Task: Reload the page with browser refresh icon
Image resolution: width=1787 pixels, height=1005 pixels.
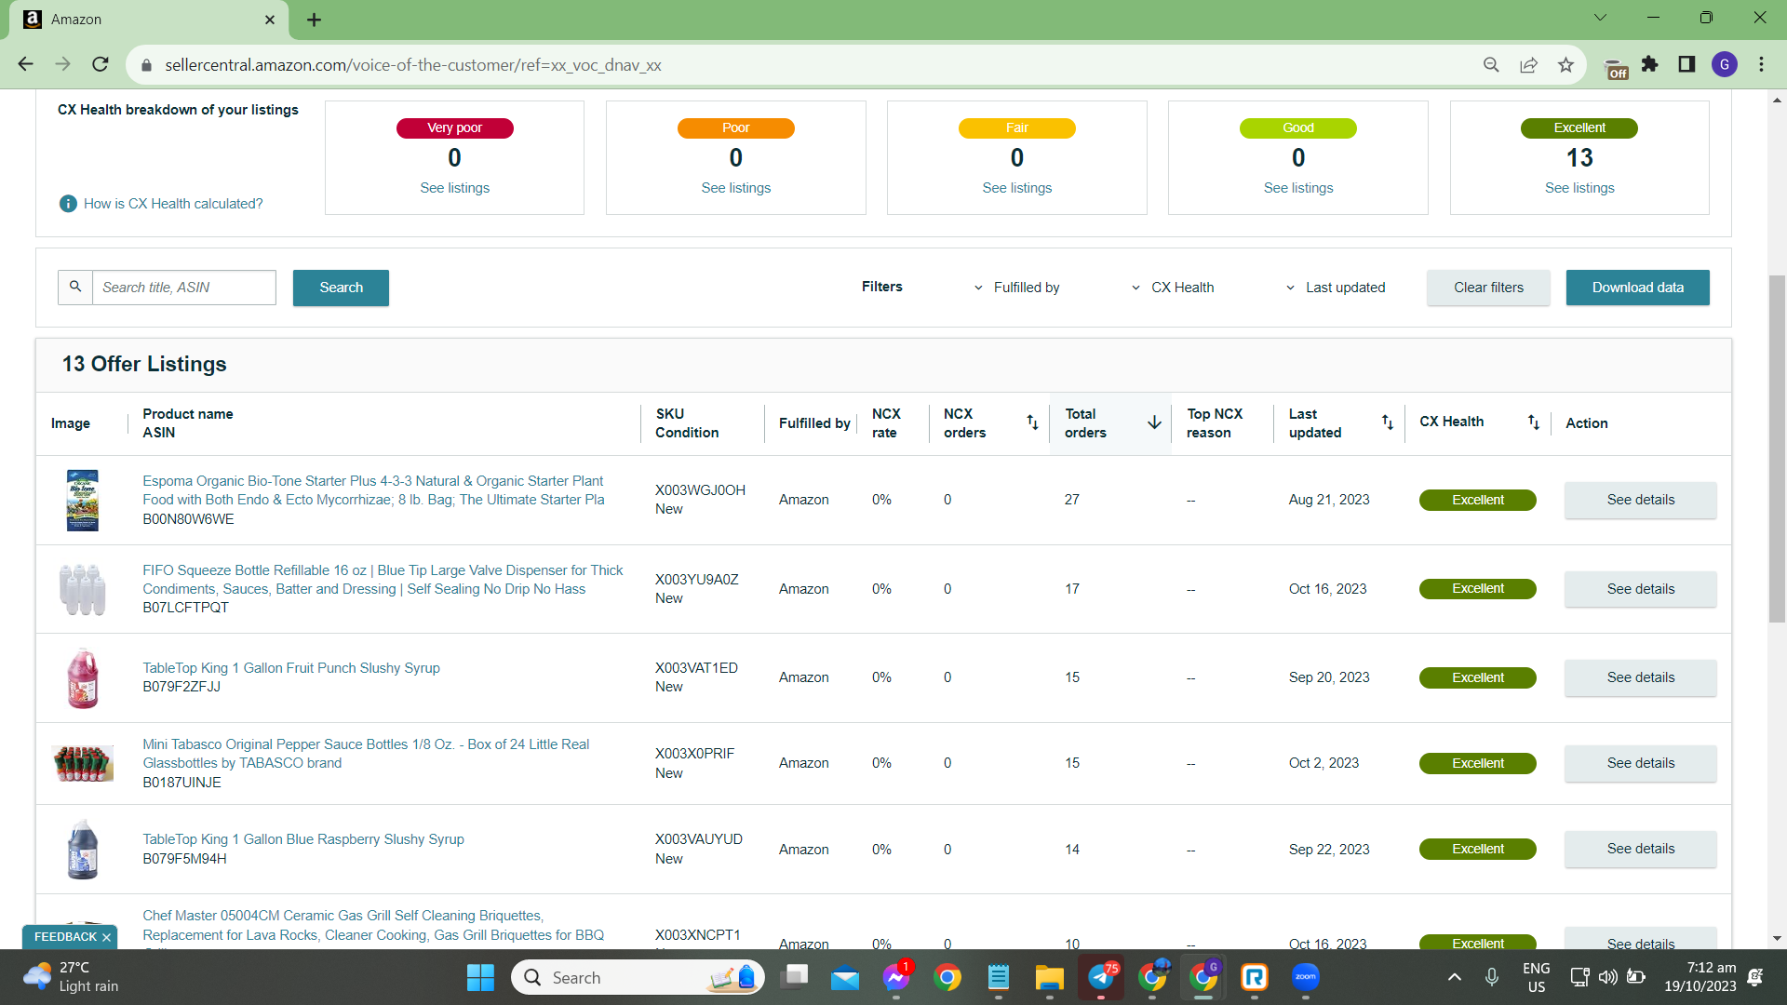Action: pyautogui.click(x=101, y=64)
